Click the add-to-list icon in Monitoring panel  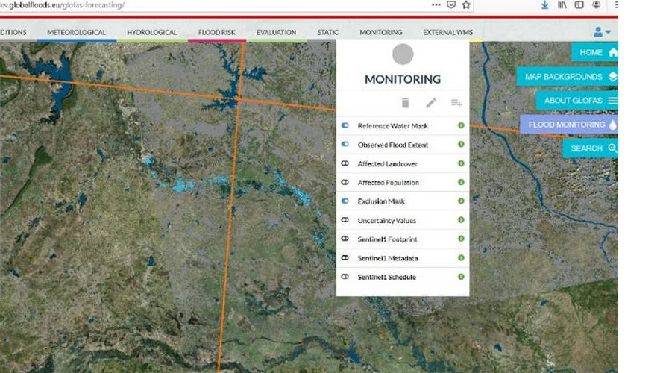456,103
